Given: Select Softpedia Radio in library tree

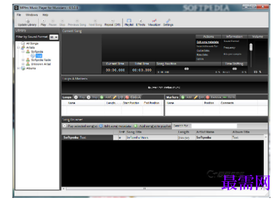Looking at the screenshot, I should (x=41, y=60).
